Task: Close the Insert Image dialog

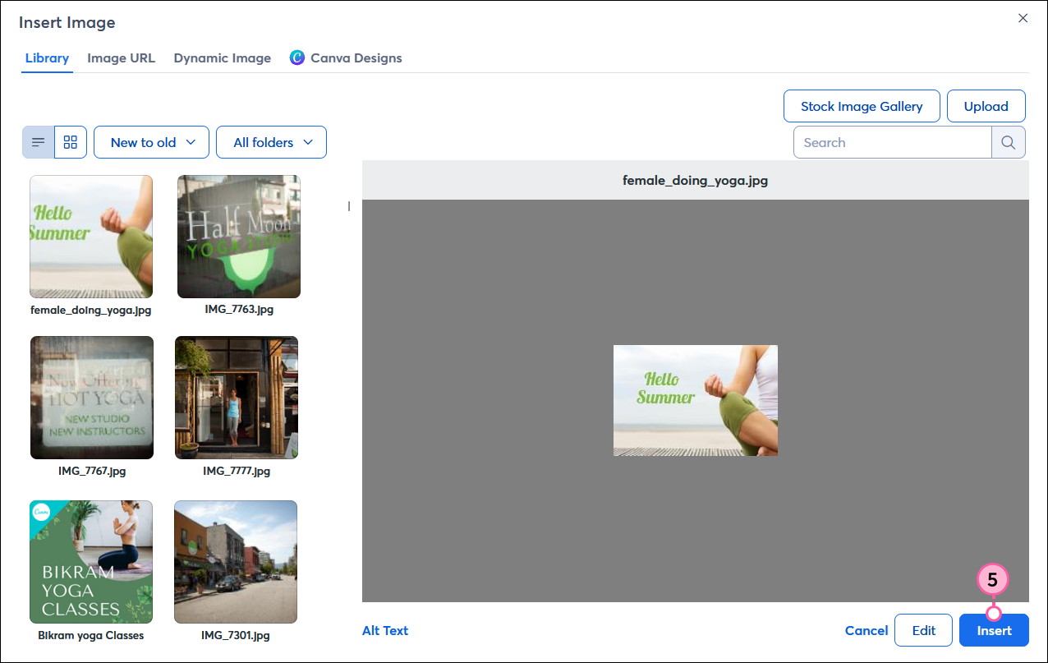Action: point(1023,18)
